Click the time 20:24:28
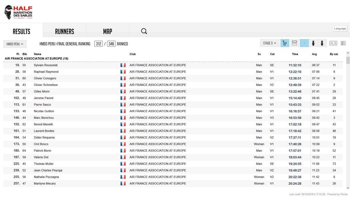This screenshot has height=197, width=350. [x=295, y=184]
